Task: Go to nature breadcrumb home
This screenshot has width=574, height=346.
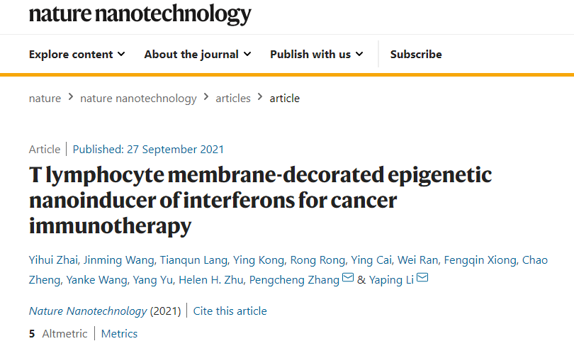Action: tap(45, 99)
